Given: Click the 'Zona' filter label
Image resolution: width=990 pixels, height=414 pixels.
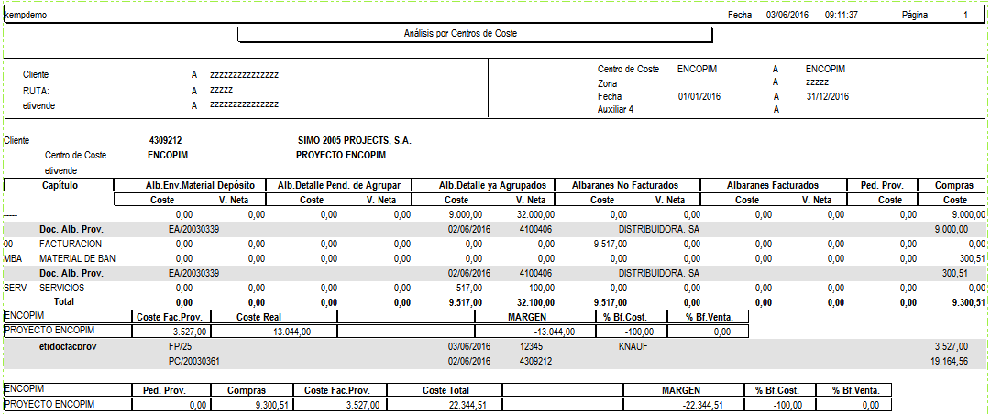Looking at the screenshot, I should [x=608, y=83].
